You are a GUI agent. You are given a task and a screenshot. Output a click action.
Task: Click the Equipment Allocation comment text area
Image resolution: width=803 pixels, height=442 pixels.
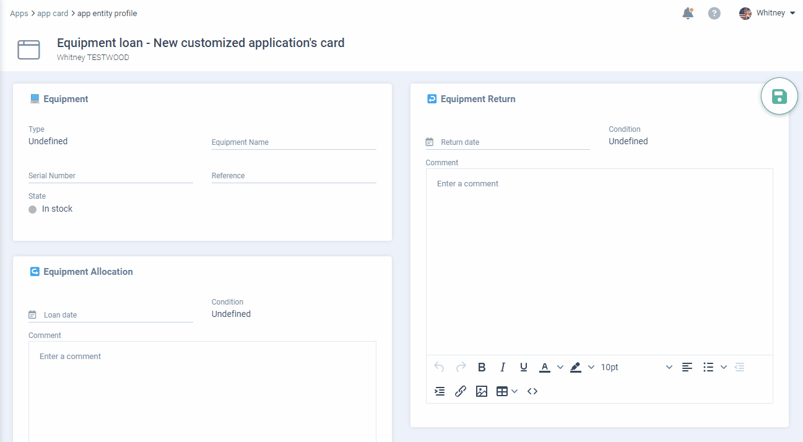(x=202, y=391)
